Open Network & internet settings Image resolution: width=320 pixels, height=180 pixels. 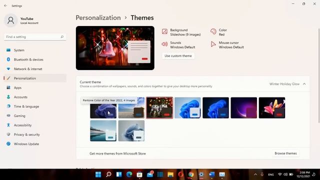click(35, 69)
